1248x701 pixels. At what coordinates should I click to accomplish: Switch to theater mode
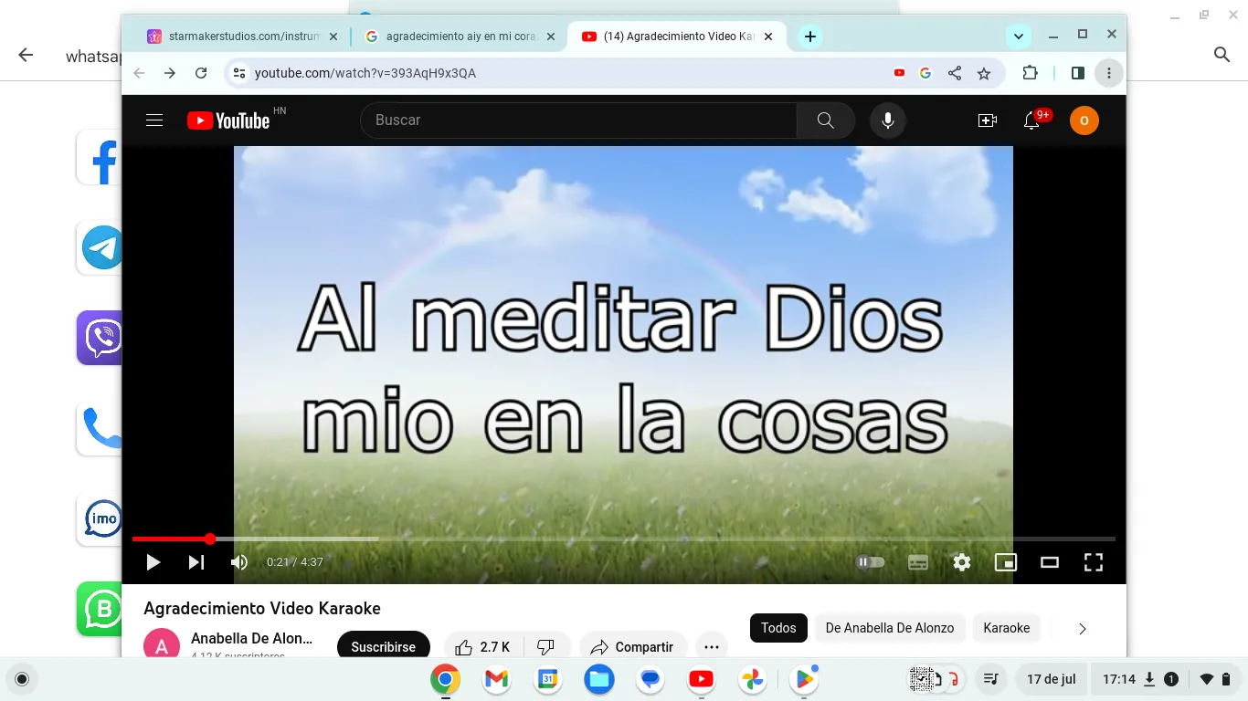coord(1050,562)
